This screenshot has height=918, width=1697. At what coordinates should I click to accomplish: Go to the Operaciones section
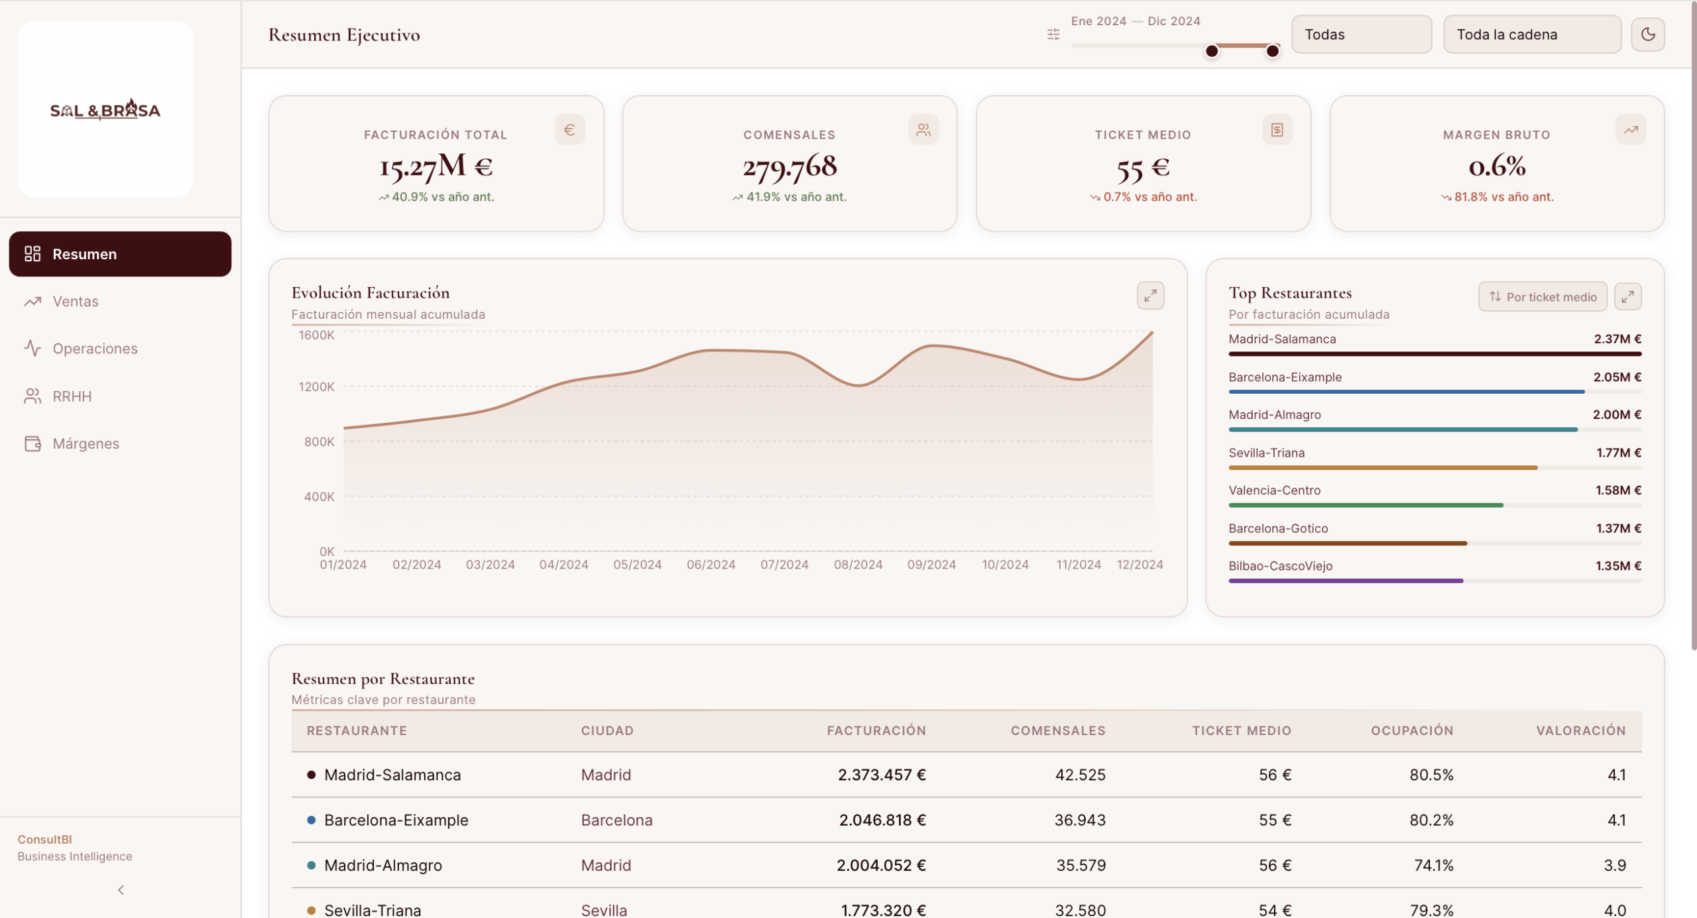click(95, 349)
